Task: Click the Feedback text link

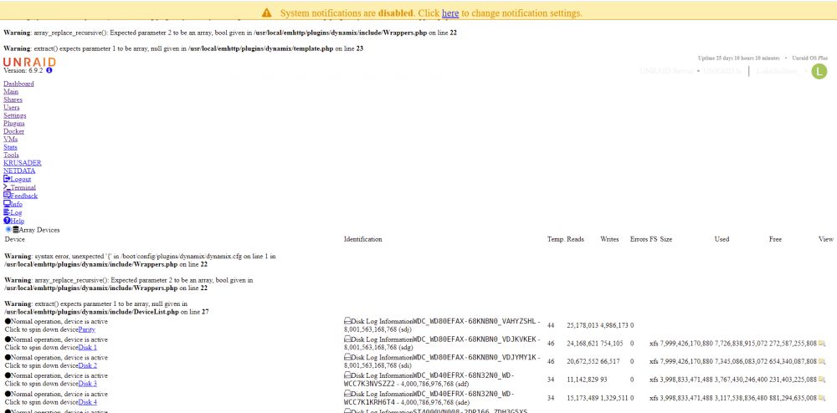Action: (24, 196)
